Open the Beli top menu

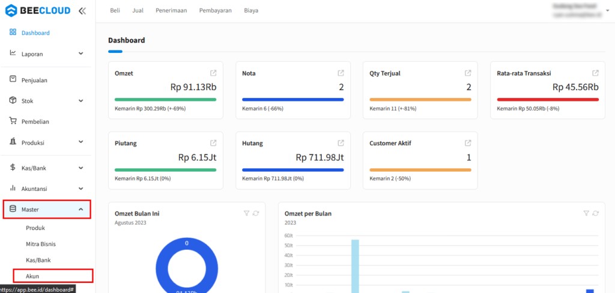coord(115,11)
